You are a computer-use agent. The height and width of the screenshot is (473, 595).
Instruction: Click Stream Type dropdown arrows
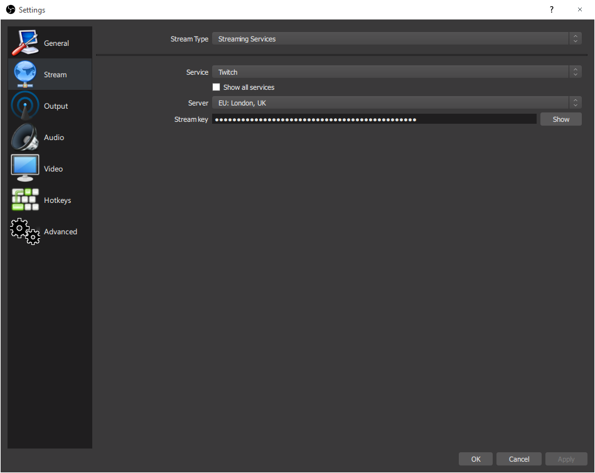pos(576,39)
